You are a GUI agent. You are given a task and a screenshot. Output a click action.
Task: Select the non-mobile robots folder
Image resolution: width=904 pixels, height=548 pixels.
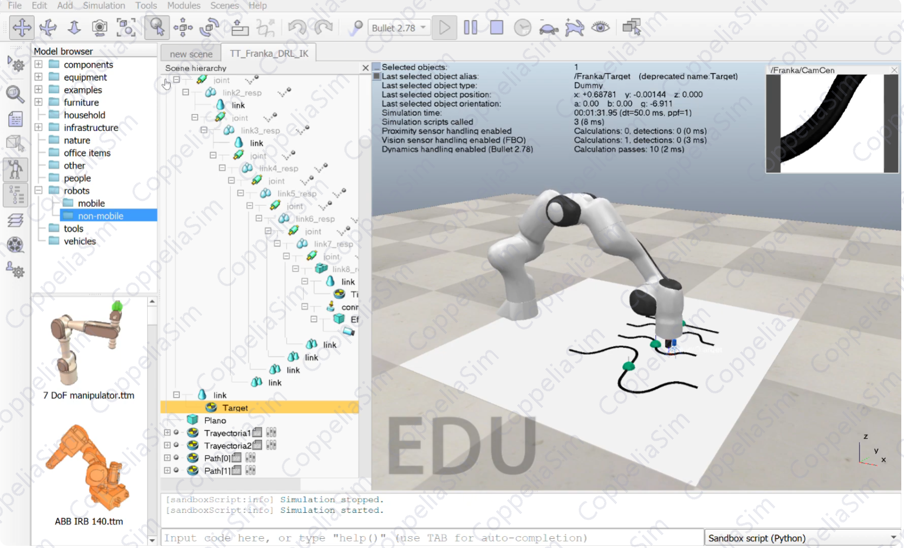101,216
